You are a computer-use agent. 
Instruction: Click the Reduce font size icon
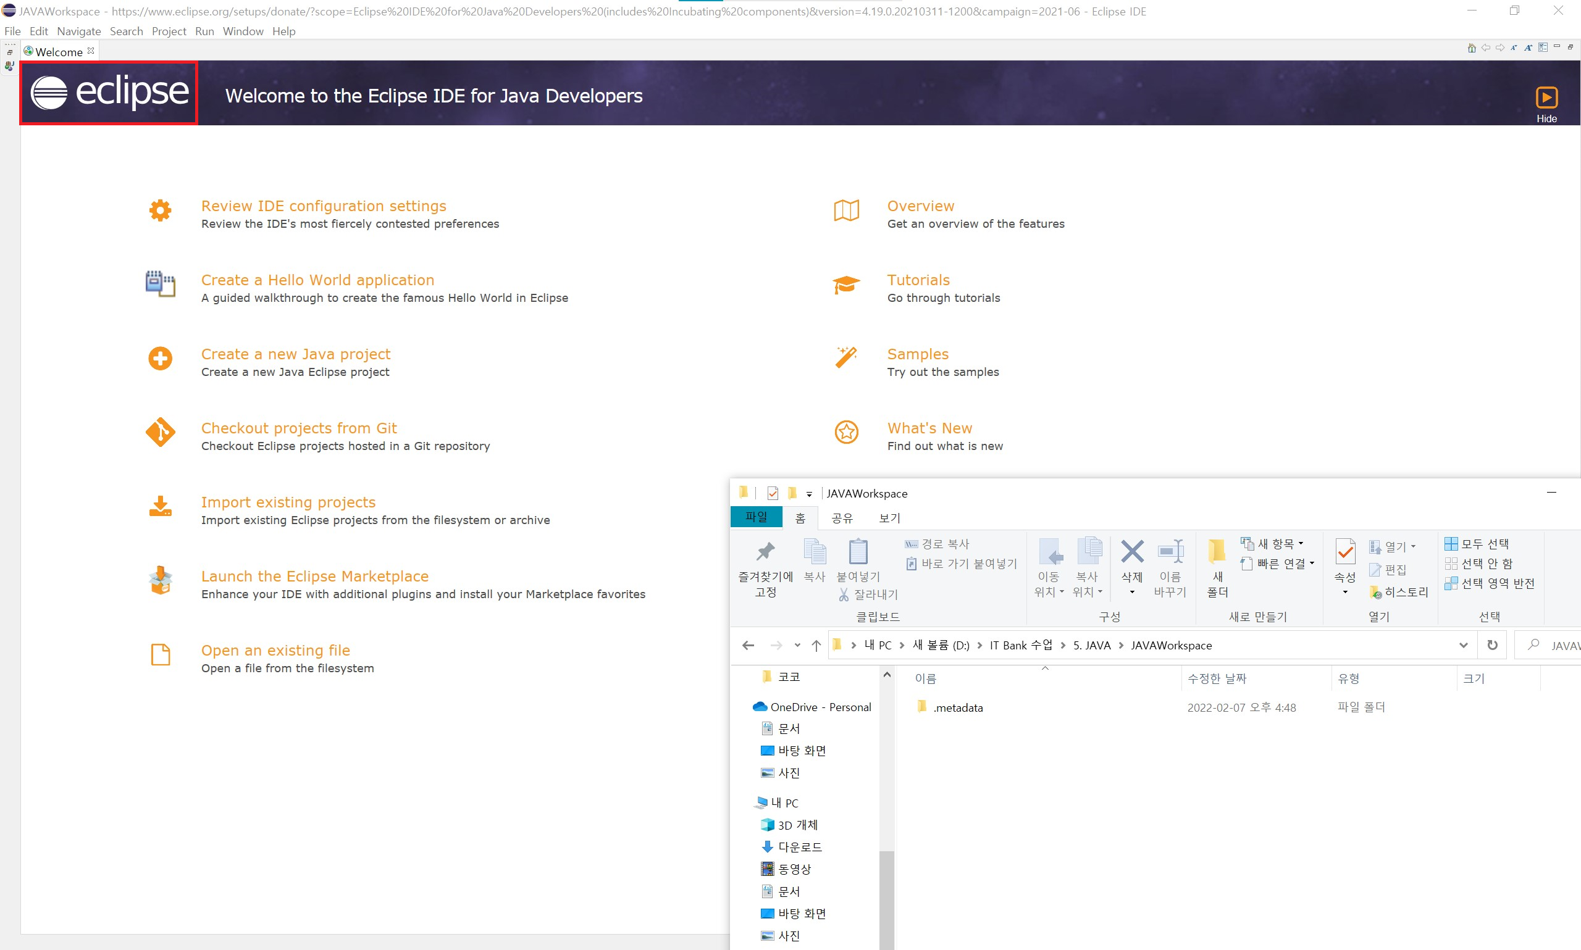pyautogui.click(x=1514, y=48)
